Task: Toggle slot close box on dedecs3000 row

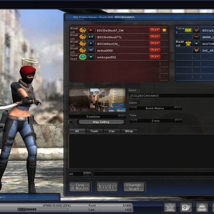Action: pyautogui.click(x=164, y=50)
